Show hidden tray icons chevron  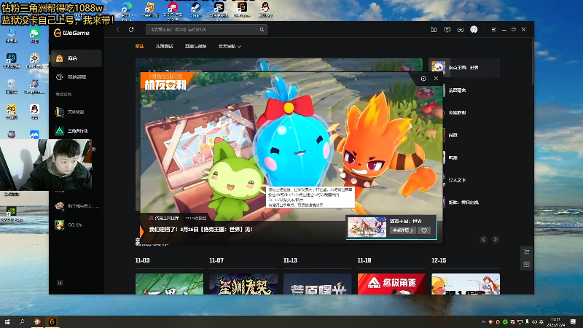[483, 322]
